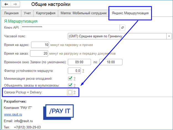The height and width of the screenshot is (130, 173).
Task: Click the РАУ IT company logo
Action: (58, 112)
